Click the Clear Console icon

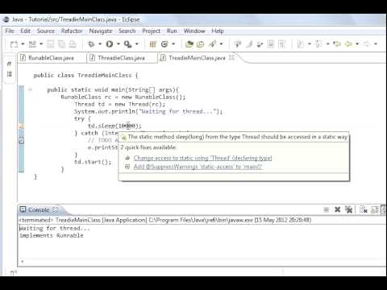point(364,209)
